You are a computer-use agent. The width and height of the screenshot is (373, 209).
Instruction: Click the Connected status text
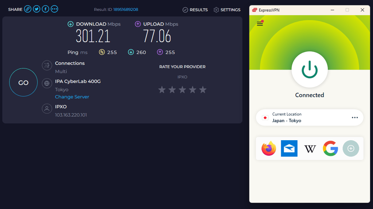(x=310, y=95)
